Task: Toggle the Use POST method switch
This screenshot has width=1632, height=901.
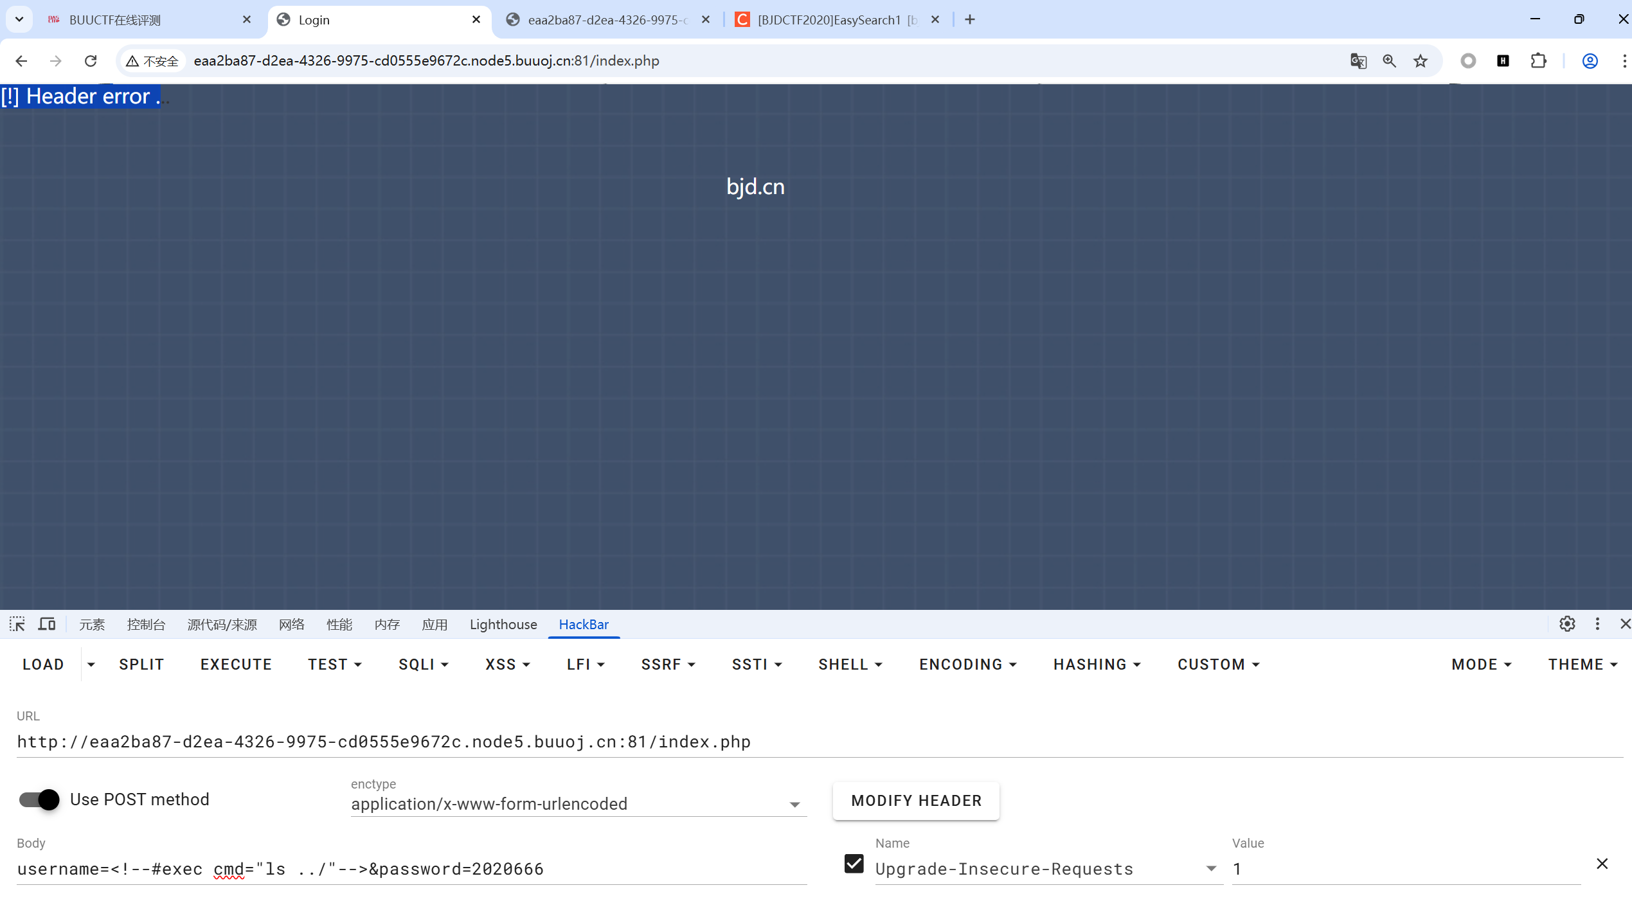Action: click(x=40, y=799)
